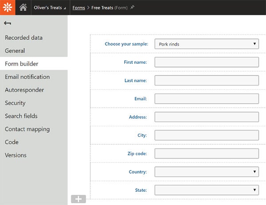
Task: Collapse sidebar with the back arrow
Action: pyautogui.click(x=8, y=23)
